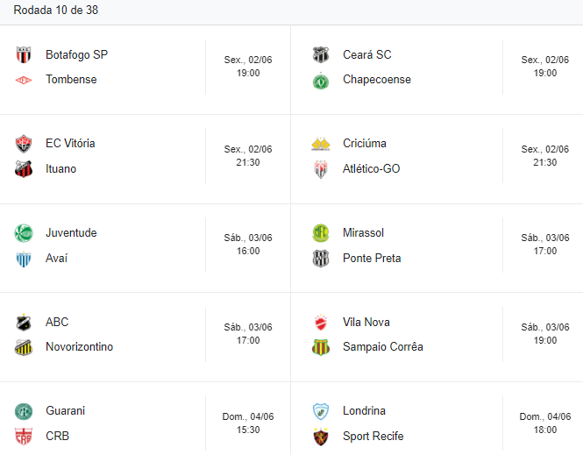Click the Ceará SC team crest

321,55
